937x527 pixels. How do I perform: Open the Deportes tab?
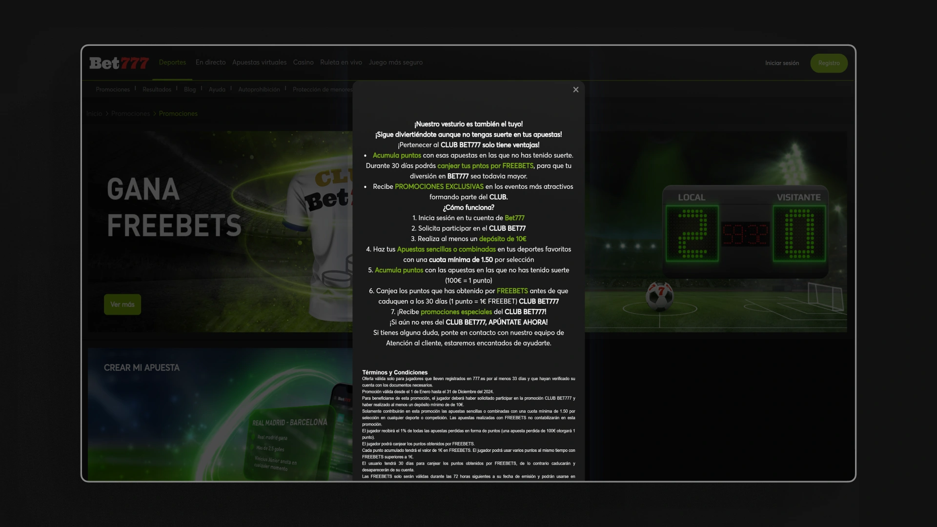pos(172,62)
